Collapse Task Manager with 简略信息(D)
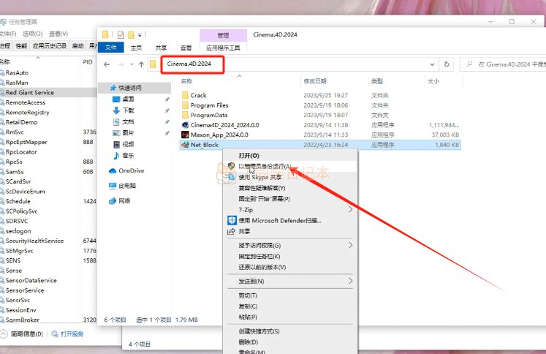The image size is (546, 354). point(22,334)
